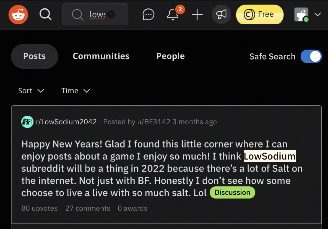Click the magnifying glass search icon

(45, 14)
